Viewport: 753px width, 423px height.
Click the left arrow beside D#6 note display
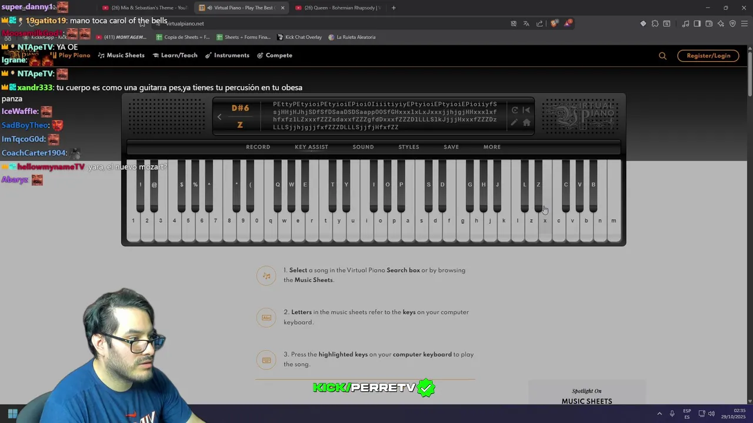click(219, 117)
